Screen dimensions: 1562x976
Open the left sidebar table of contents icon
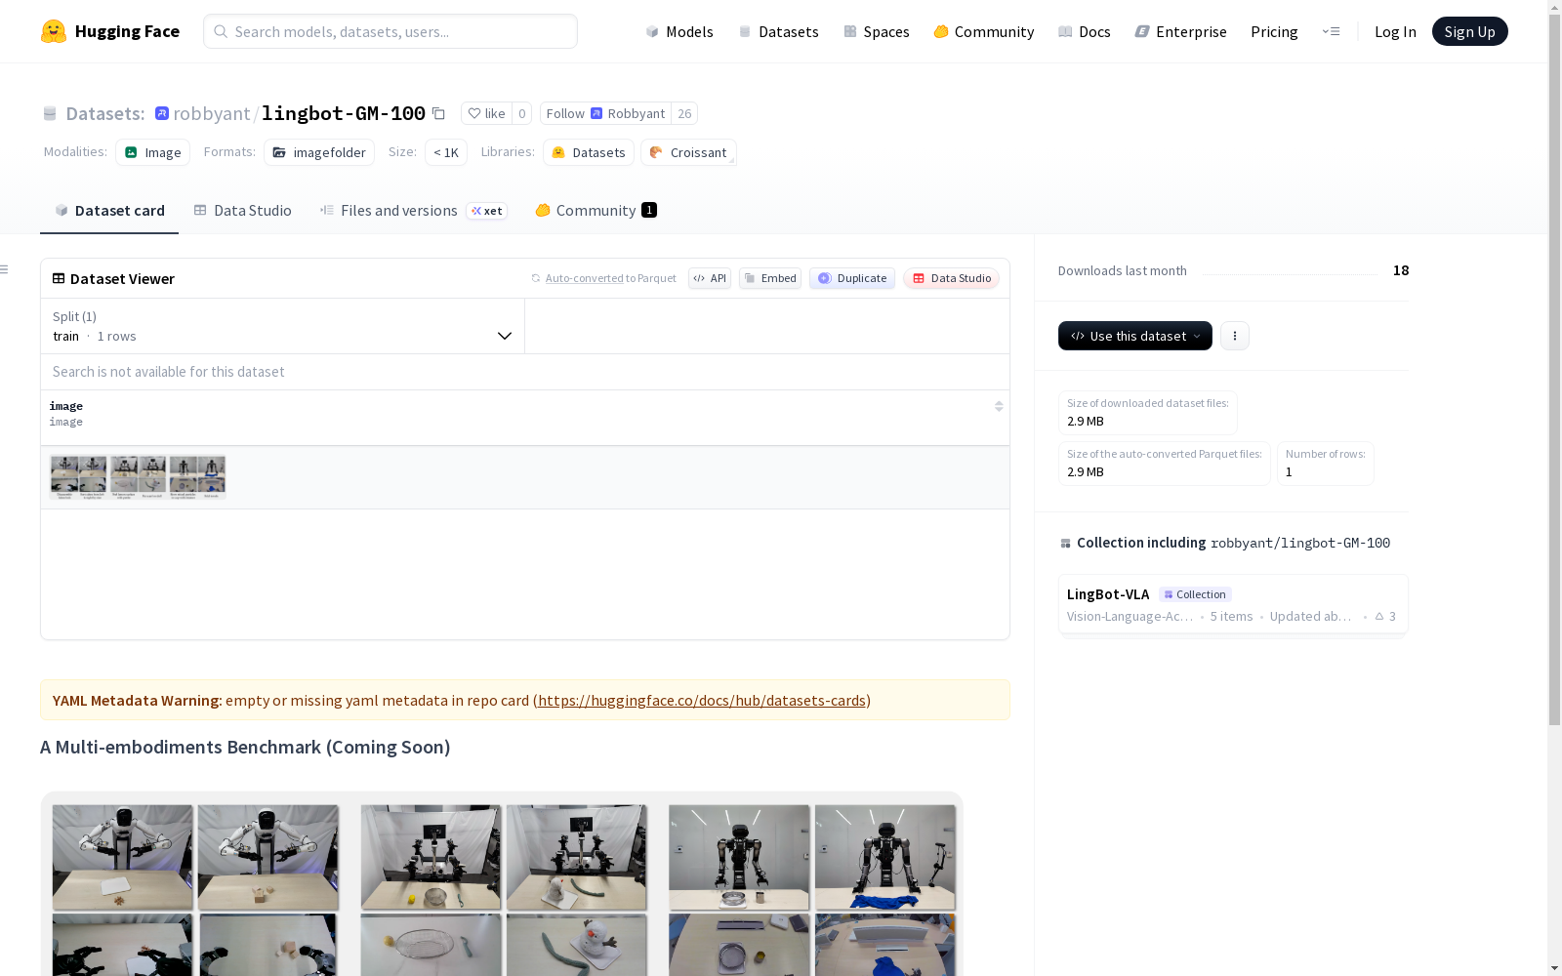(x=5, y=269)
